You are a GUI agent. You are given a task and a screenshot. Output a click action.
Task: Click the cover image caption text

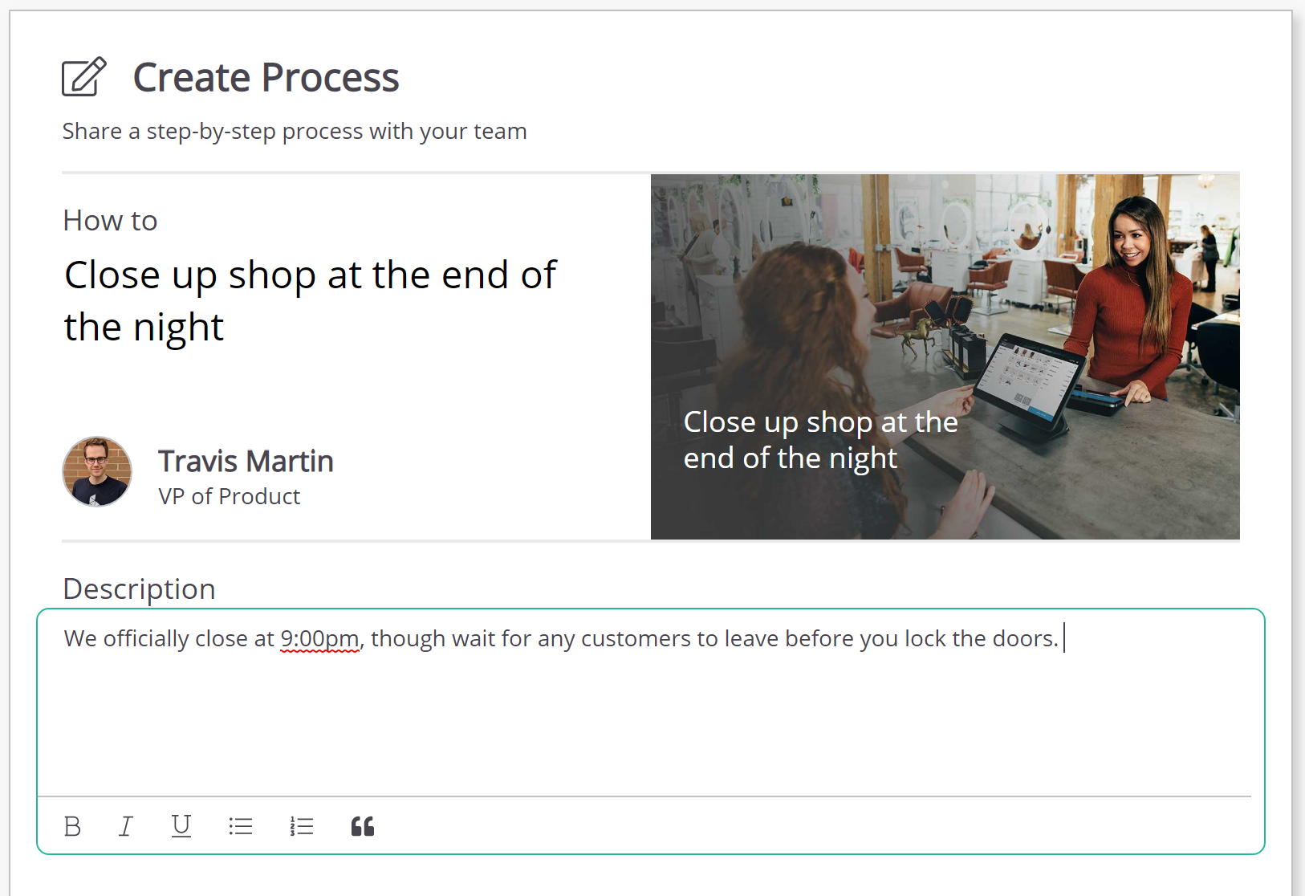tap(820, 440)
